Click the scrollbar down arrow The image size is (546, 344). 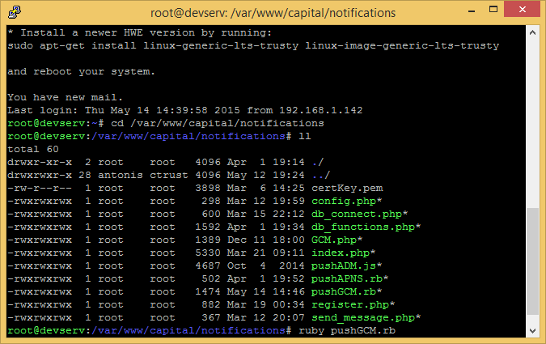tap(532, 331)
